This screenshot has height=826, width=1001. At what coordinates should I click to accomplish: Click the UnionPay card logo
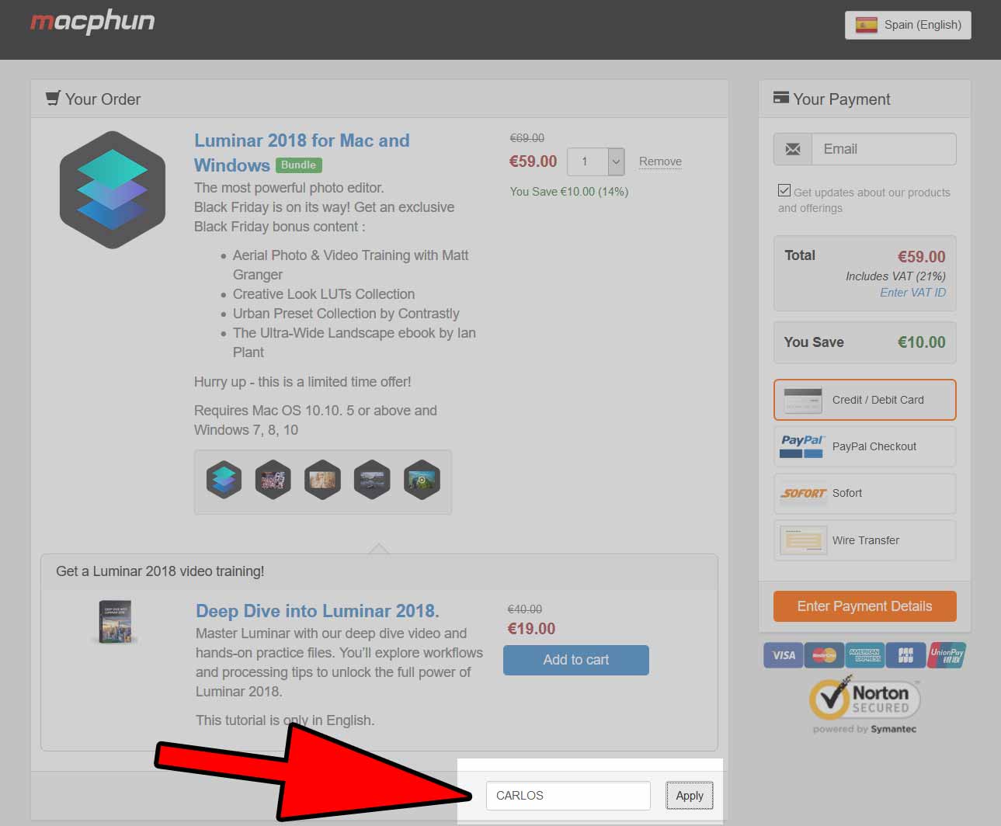pyautogui.click(x=947, y=655)
